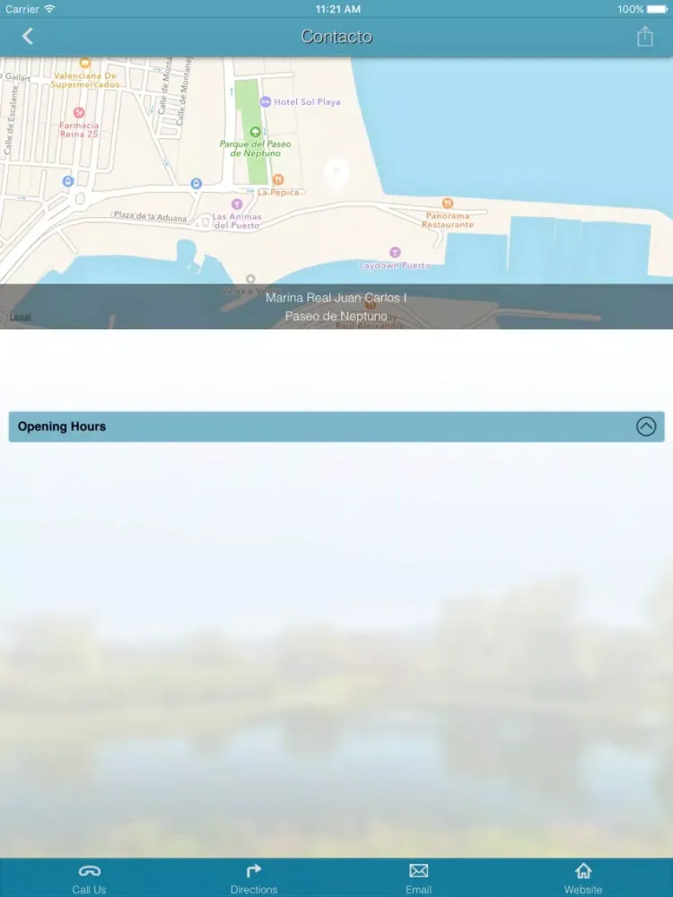673x897 pixels.
Task: Open the Website tab
Action: pos(583,879)
